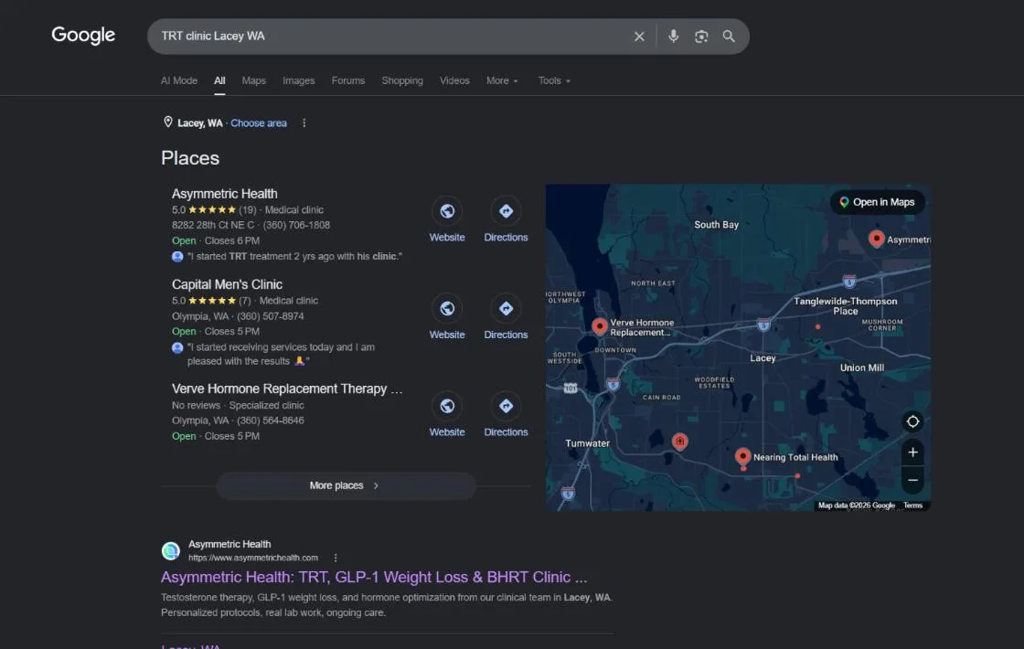Click Asymmetric Health site favicon
Viewport: 1024px width, 649px height.
tap(170, 550)
